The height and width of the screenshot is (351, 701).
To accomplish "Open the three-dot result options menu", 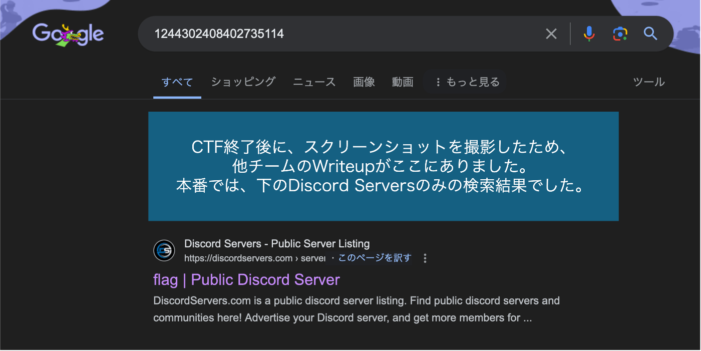I will click(425, 258).
